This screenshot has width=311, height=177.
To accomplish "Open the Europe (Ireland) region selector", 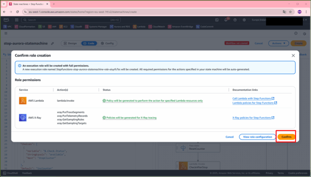I will point(259,20).
